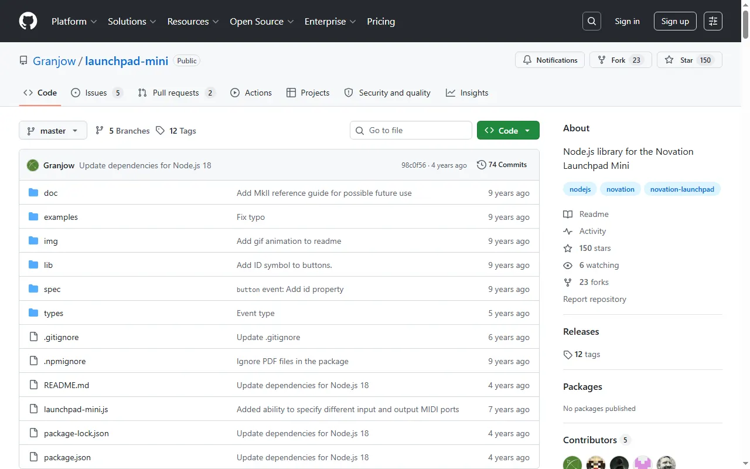The width and height of the screenshot is (750, 469).
Task: Expand the Open Source menu
Action: (x=261, y=21)
